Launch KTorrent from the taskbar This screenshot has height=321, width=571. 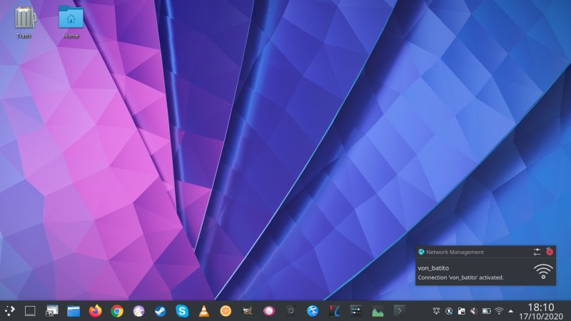pos(313,311)
